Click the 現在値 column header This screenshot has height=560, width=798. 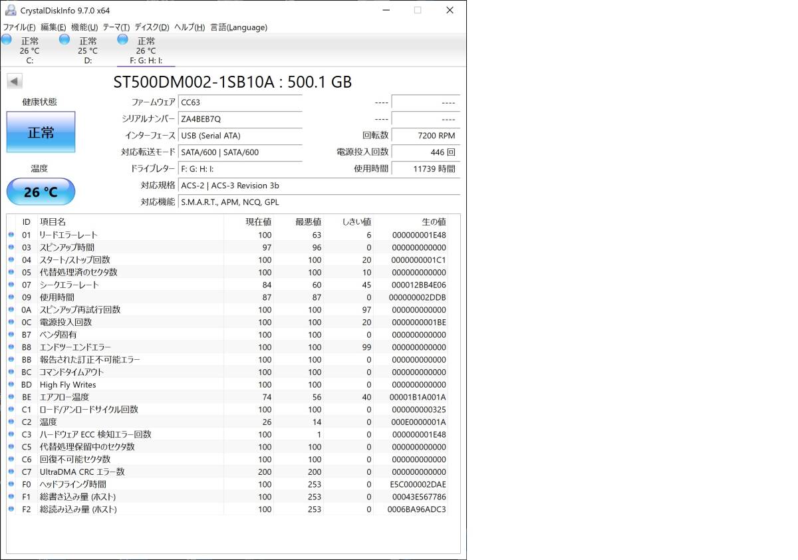[x=258, y=221]
